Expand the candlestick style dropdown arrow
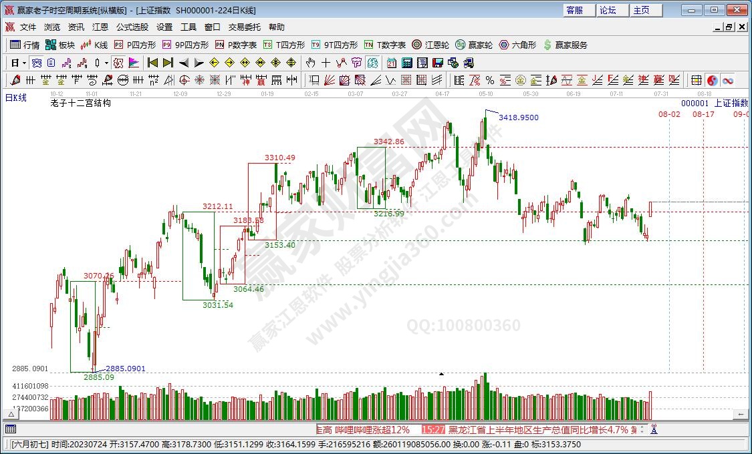Screen dimensions: 752x454 coord(106,63)
